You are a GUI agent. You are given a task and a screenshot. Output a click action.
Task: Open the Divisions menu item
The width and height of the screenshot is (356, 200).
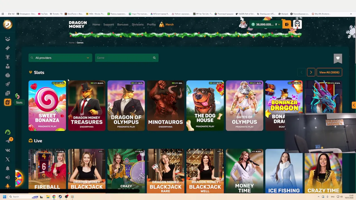pos(138,24)
